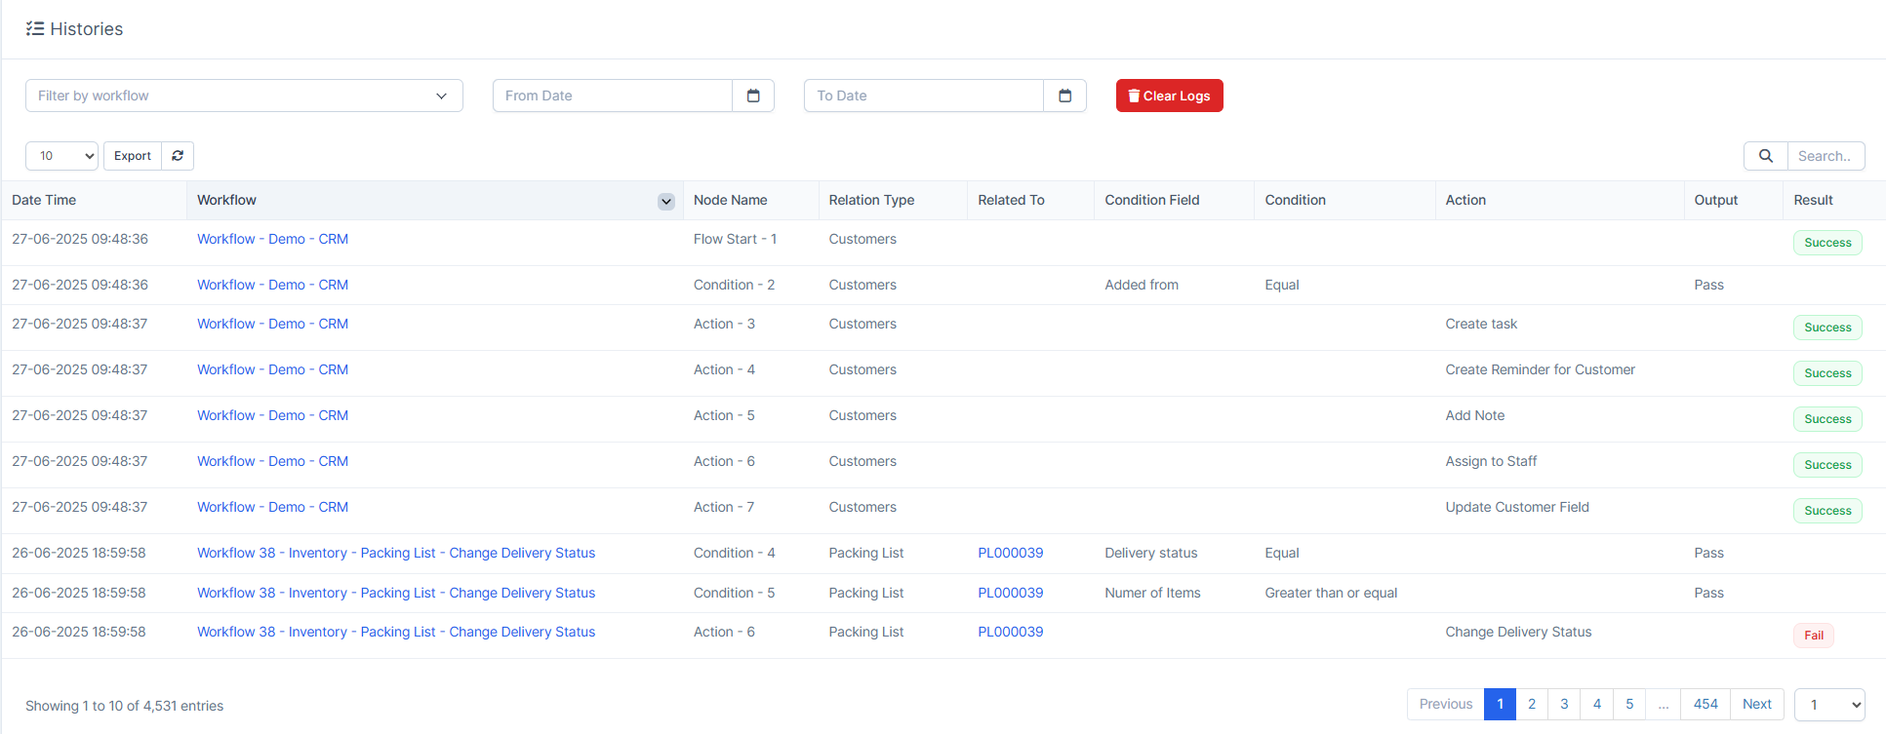Open the first PL000039 link

coord(1010,553)
